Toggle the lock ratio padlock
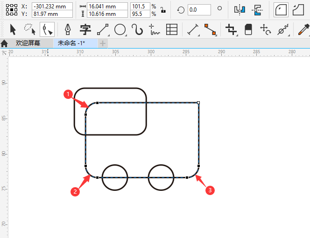 tap(162, 9)
